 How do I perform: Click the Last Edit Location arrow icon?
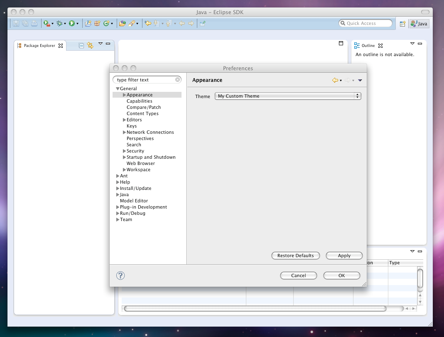[147, 24]
